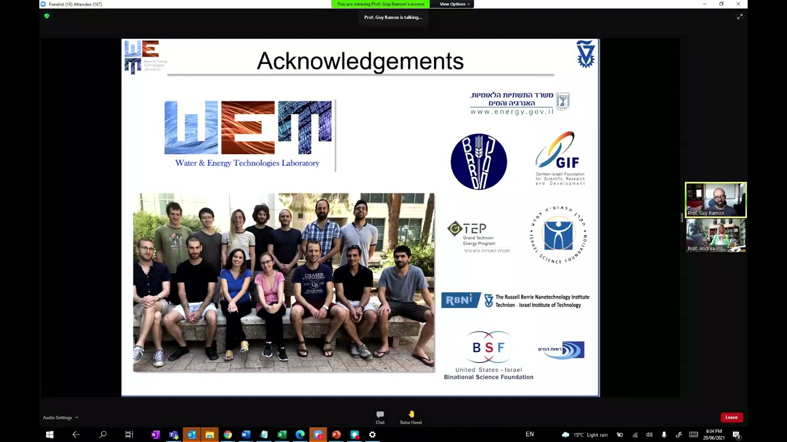Open the speaker volume tray icon
787x442 pixels.
[x=649, y=435]
